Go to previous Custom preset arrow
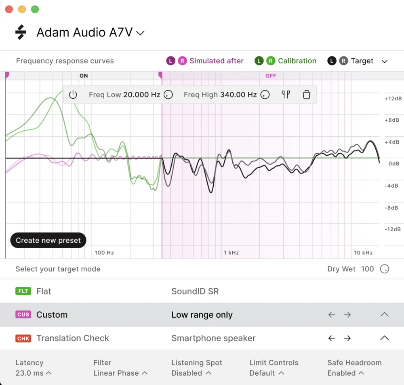Screen dimensions: 404x385 (x=332, y=315)
